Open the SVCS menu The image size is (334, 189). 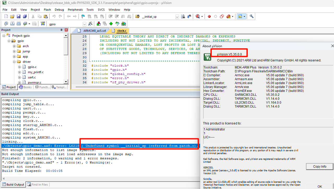pos(101,10)
